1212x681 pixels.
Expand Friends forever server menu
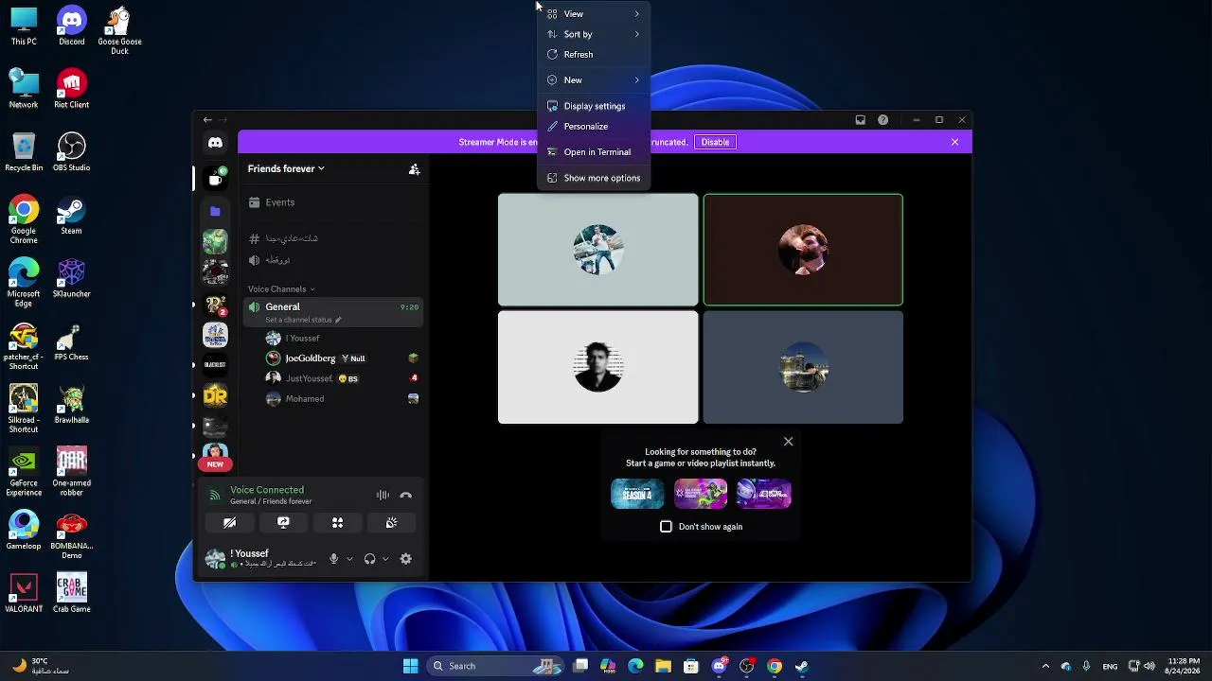(x=286, y=169)
